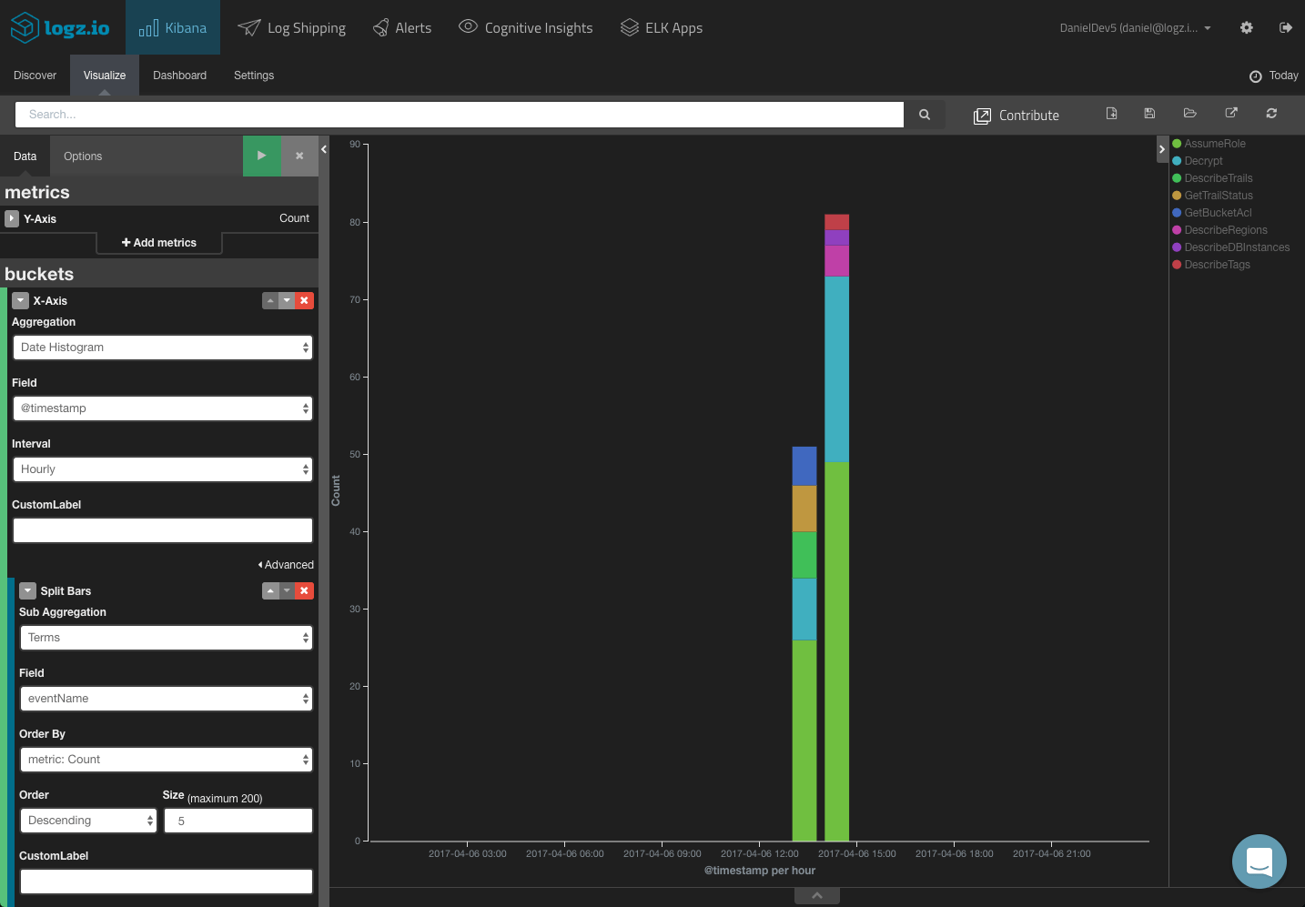Viewport: 1305px width, 907px height.
Task: Collapse the Split Bars bucket
Action: click(27, 590)
